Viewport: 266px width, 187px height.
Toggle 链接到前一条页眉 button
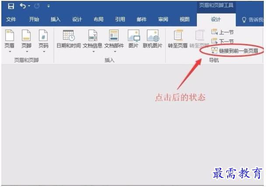coord(234,51)
